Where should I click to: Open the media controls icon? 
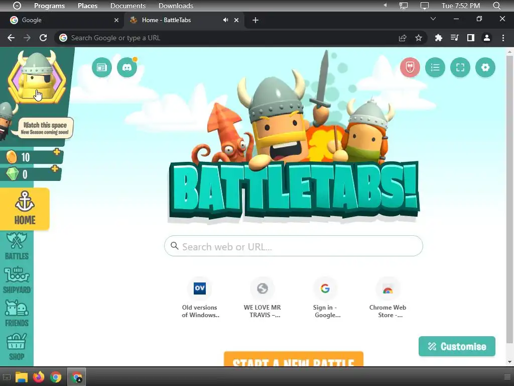(x=454, y=38)
